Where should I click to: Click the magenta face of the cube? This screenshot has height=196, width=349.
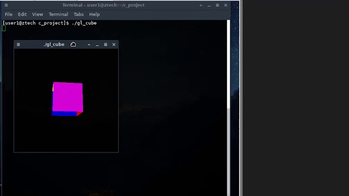point(68,97)
